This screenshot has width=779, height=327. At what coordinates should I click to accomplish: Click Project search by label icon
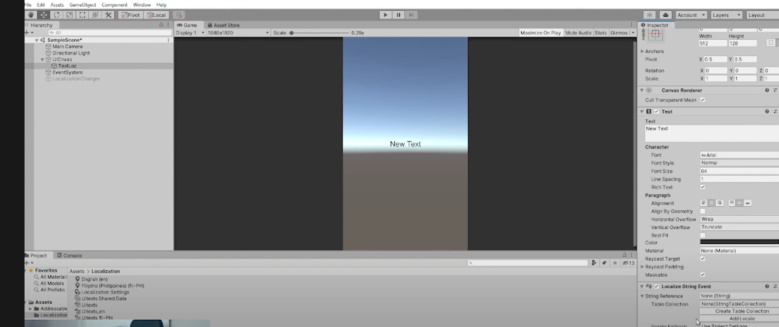tap(604, 263)
